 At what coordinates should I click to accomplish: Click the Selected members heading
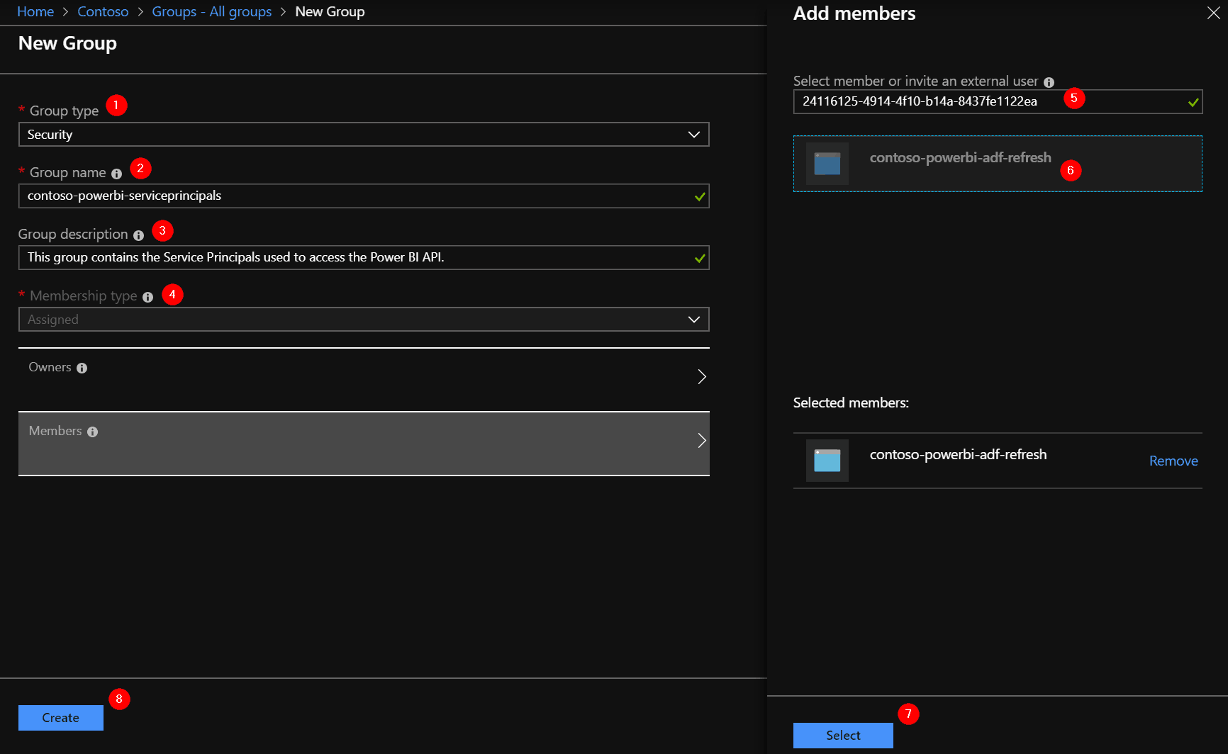pos(851,403)
